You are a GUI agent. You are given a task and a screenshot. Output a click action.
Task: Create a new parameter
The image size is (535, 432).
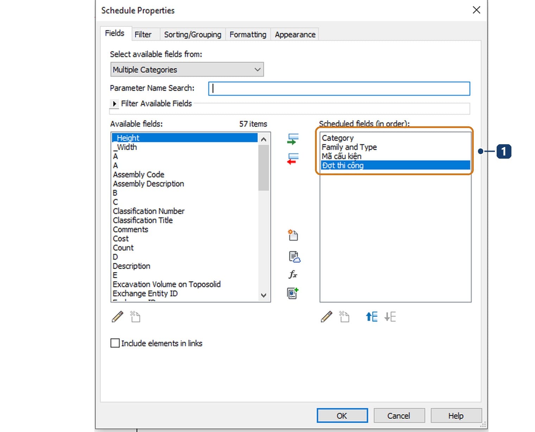pos(293,235)
